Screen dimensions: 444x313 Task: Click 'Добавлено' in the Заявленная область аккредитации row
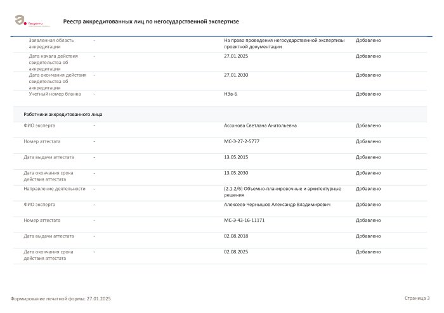tap(368, 41)
